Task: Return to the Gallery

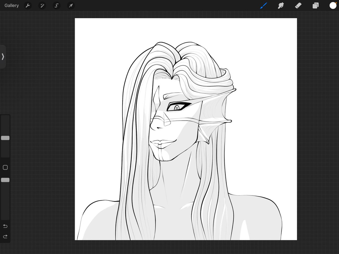Action: point(12,5)
